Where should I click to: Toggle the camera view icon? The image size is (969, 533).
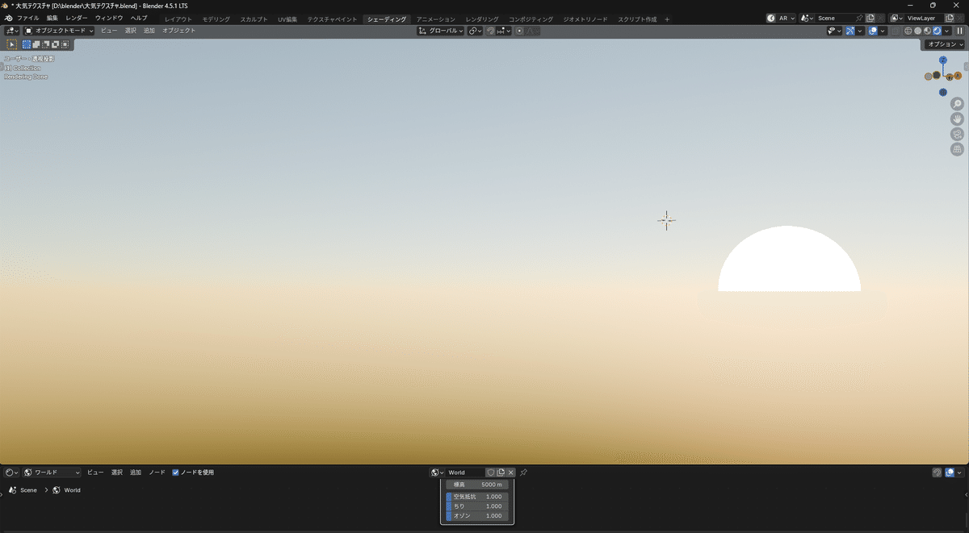click(x=957, y=134)
